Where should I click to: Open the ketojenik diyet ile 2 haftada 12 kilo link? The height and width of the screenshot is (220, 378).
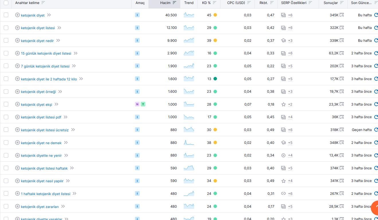click(x=49, y=79)
